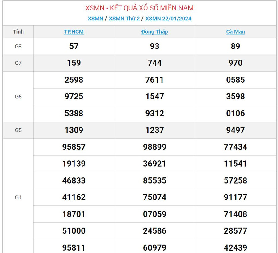This screenshot has height=253, width=278.
Task: Open the TP.HCM province column link
Action: point(74,32)
